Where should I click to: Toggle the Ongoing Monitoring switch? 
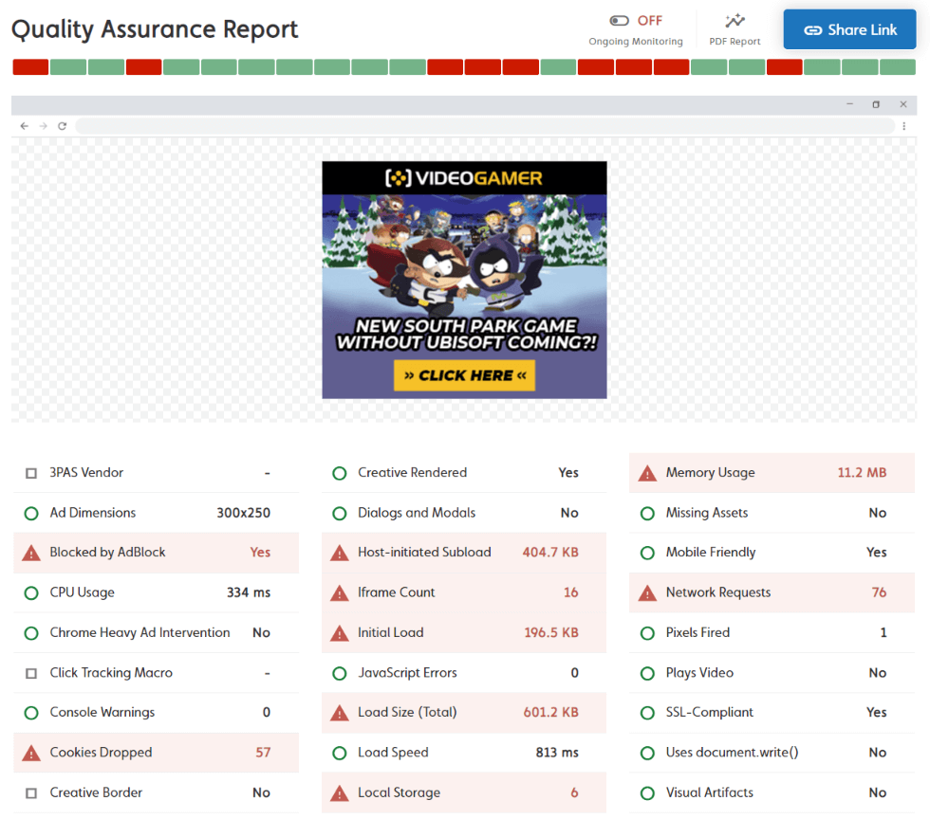coord(619,21)
